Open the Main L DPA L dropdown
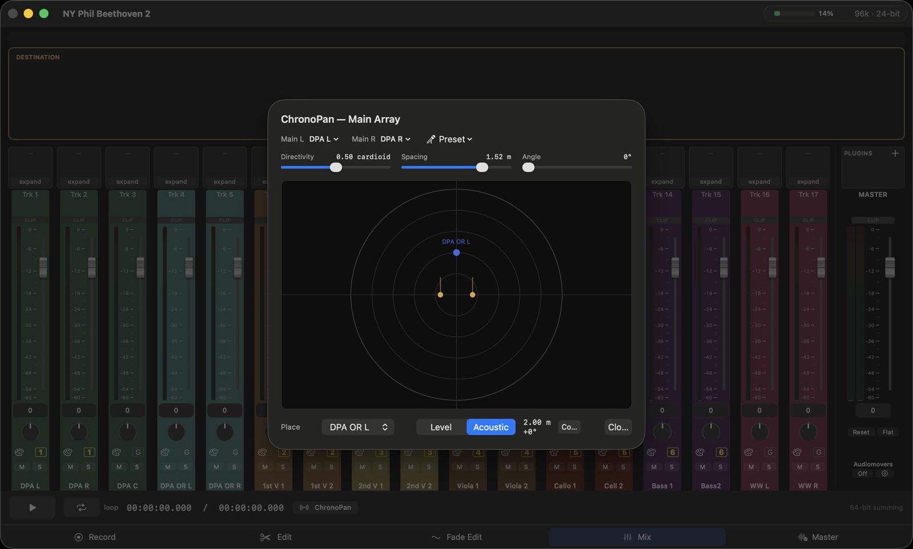 324,139
